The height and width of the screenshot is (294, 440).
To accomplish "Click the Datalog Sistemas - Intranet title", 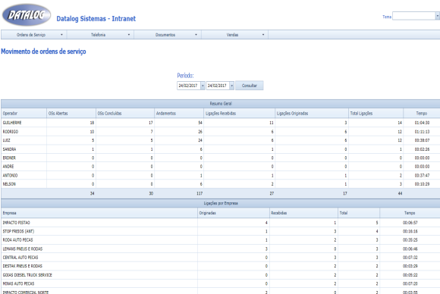I will click(96, 19).
